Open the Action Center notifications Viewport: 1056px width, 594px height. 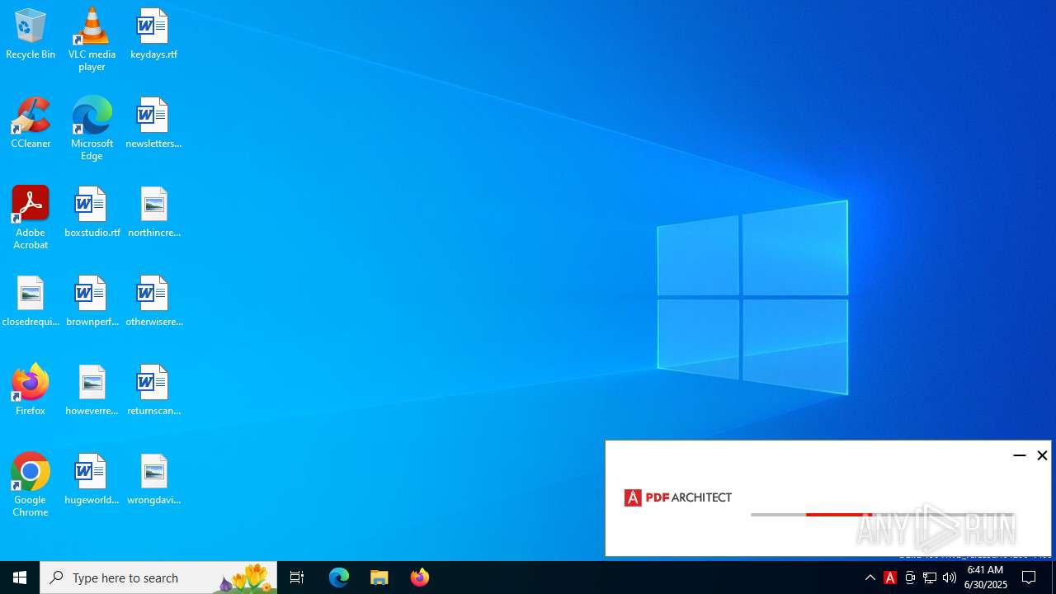1030,577
